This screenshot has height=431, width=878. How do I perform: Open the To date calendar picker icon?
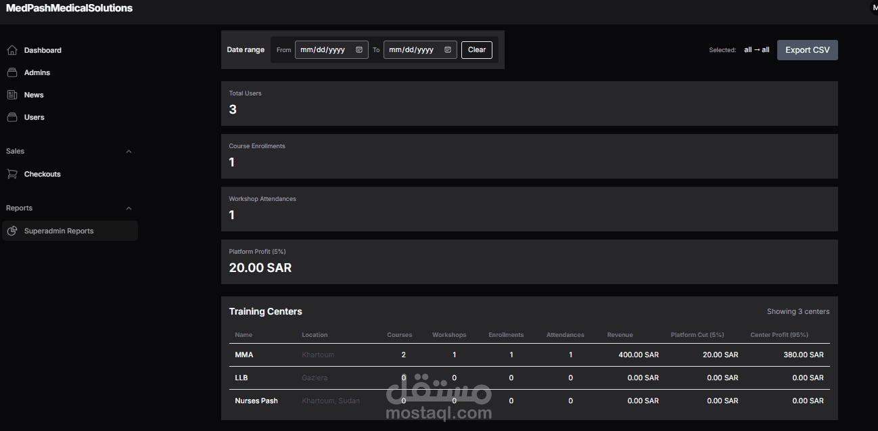pyautogui.click(x=448, y=49)
